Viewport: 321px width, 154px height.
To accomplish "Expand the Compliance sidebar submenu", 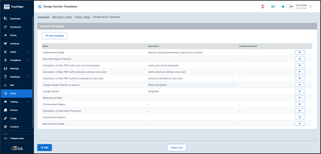I will point(28,60).
